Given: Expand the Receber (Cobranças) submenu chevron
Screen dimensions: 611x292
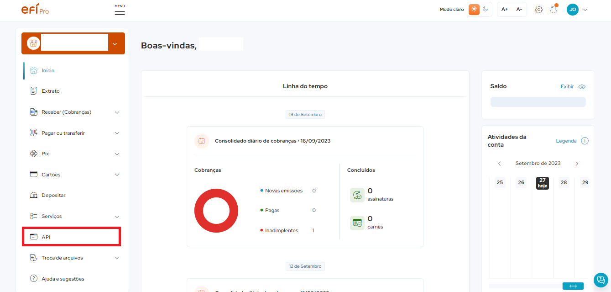Looking at the screenshot, I should (117, 112).
